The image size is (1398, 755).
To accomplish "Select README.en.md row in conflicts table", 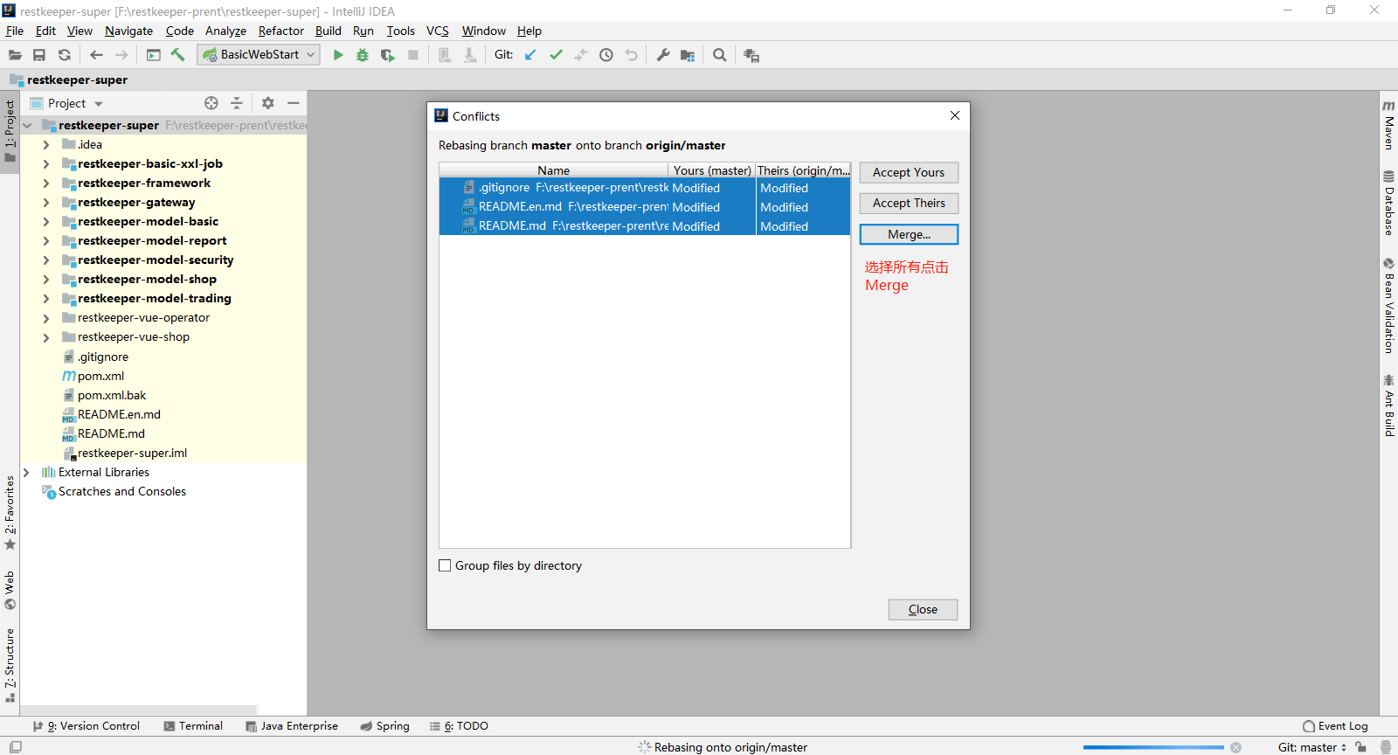I will pyautogui.click(x=644, y=207).
